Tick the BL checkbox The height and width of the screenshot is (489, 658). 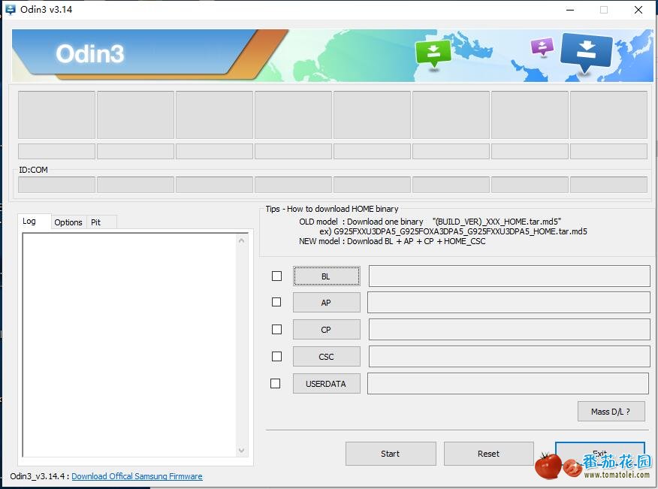pyautogui.click(x=276, y=276)
